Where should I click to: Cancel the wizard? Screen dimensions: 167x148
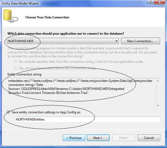pos(149,138)
